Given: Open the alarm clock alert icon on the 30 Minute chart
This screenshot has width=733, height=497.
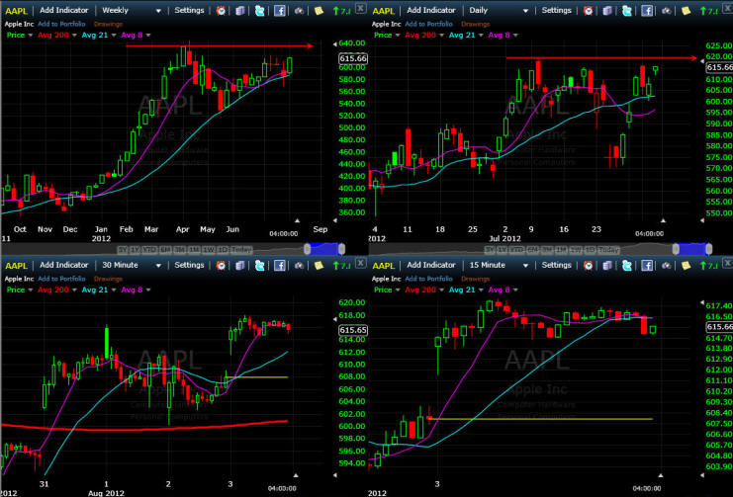Looking at the screenshot, I should 222,266.
